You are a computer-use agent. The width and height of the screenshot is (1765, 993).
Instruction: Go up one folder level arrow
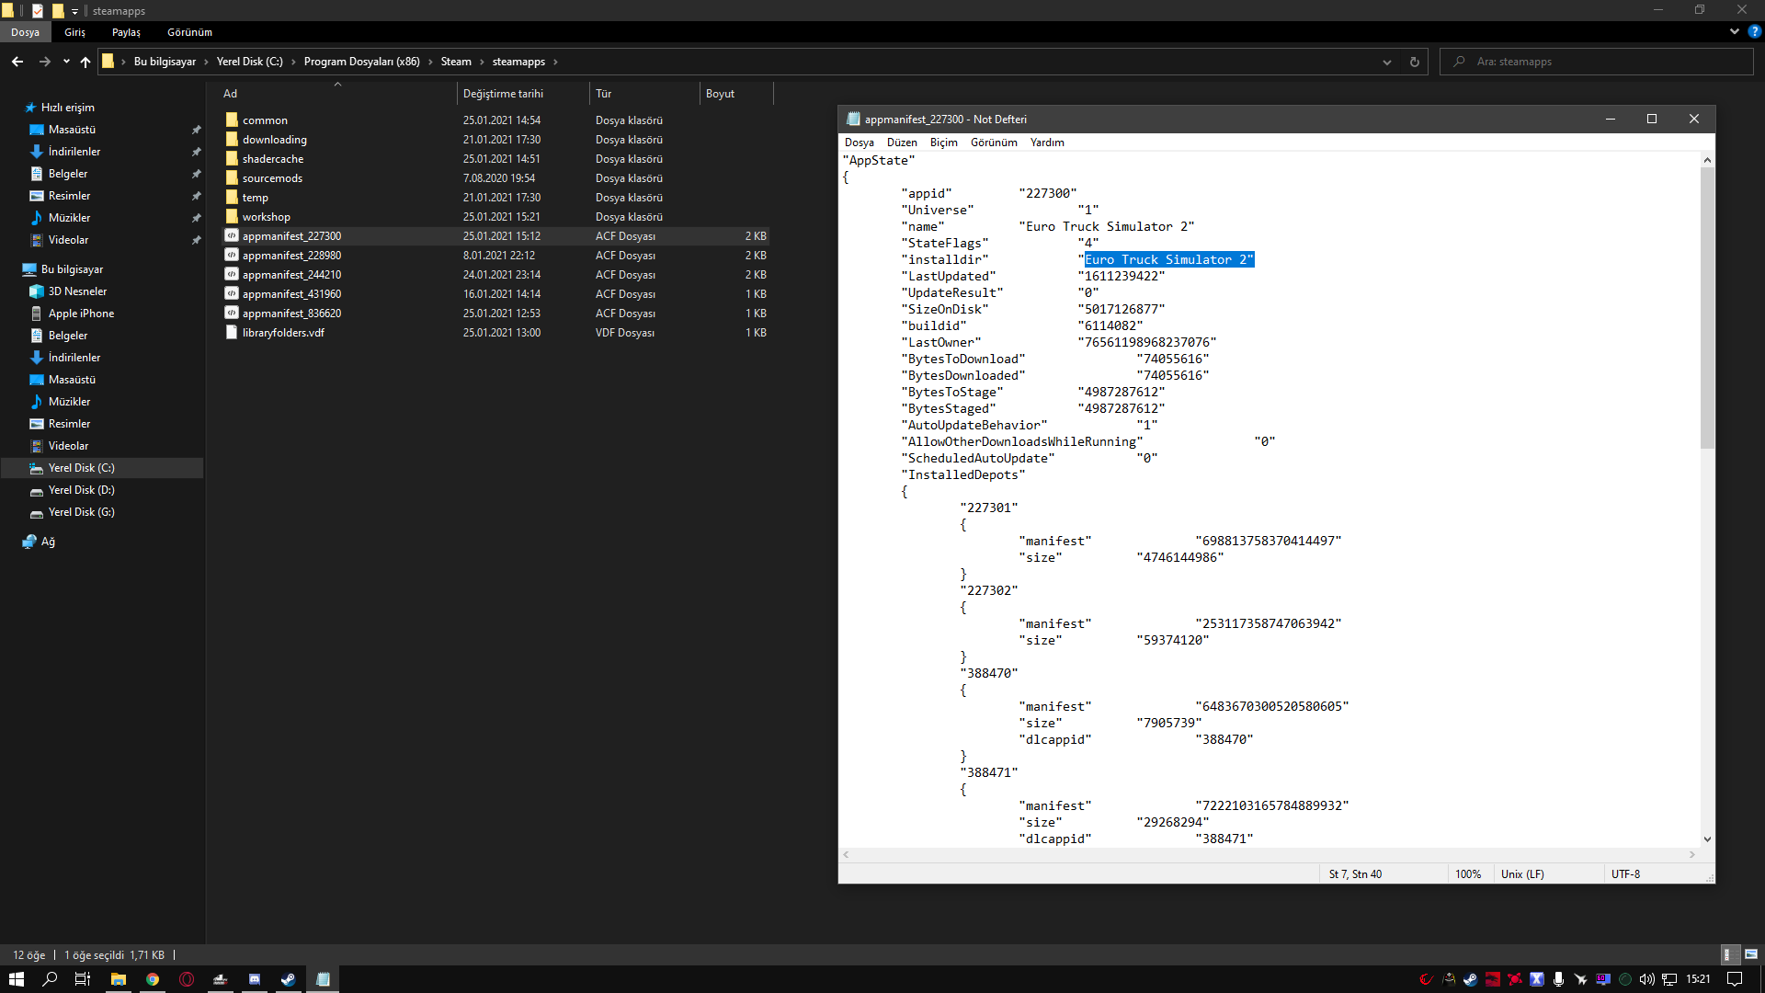click(x=85, y=62)
